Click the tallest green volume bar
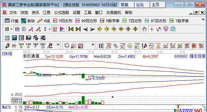Image resolution: width=207 pixels, height=112 pixels. pyautogui.click(x=83, y=100)
